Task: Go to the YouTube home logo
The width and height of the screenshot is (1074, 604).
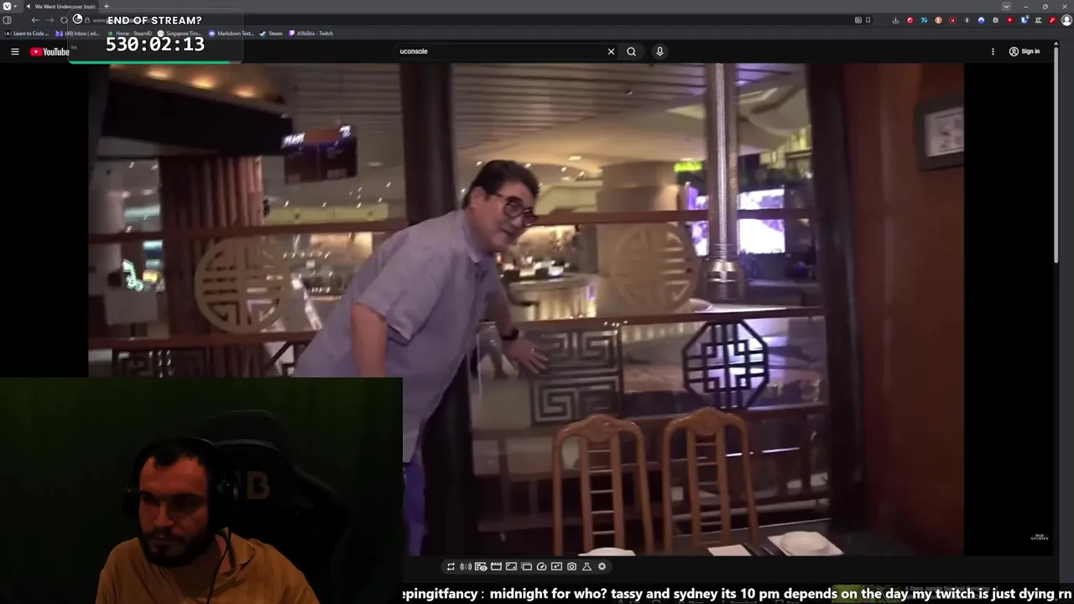Action: [50, 51]
